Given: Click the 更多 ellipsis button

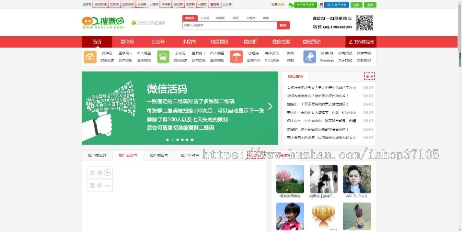Looking at the screenshot, I should point(100,186).
